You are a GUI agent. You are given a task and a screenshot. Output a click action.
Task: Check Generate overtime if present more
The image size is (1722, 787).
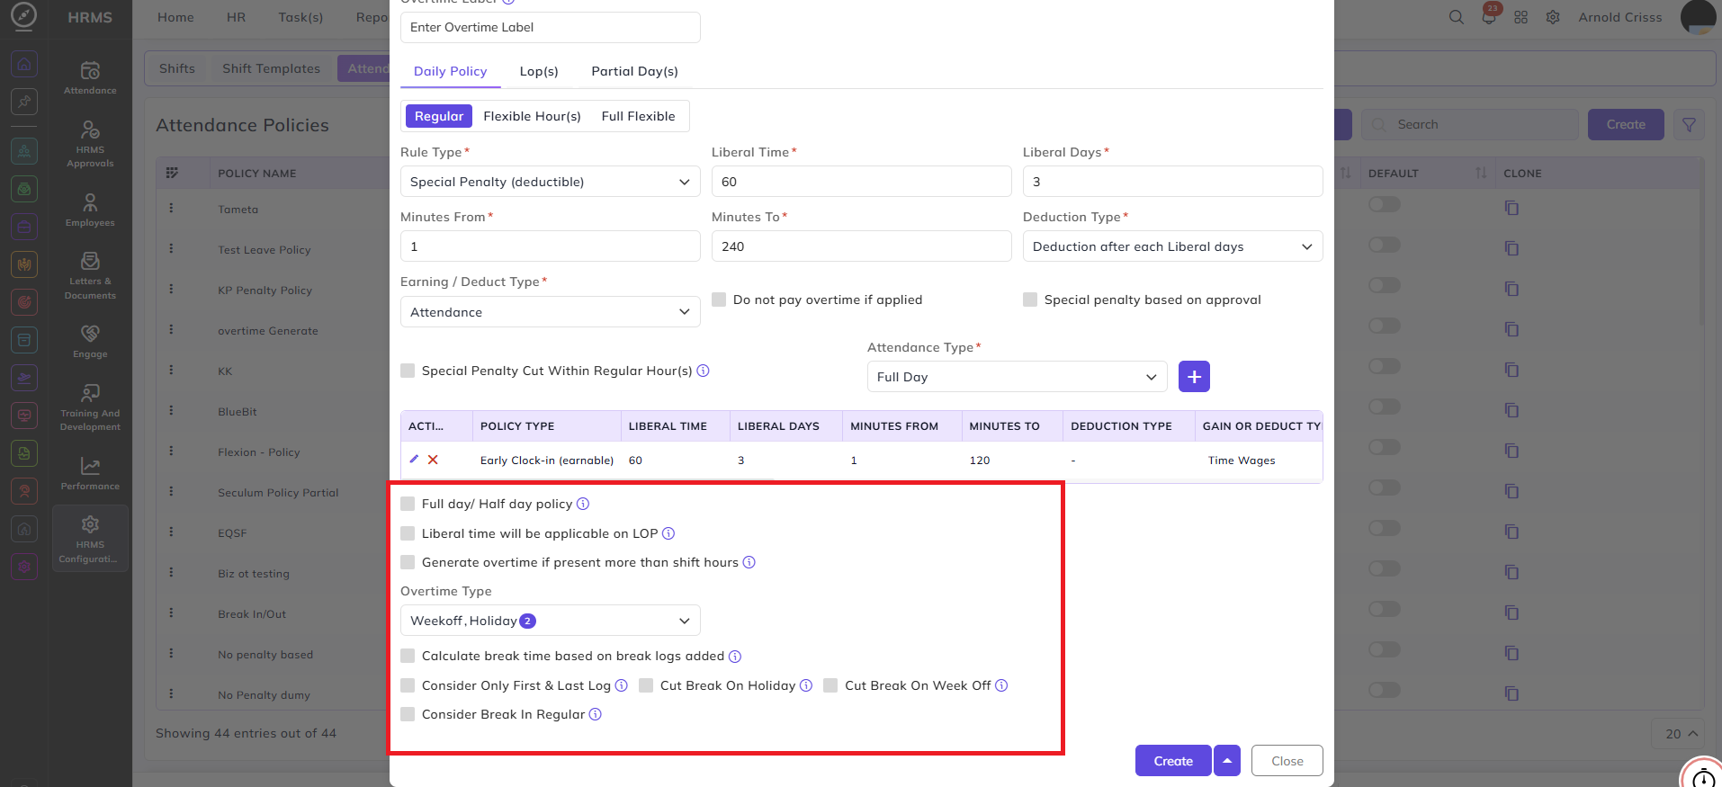click(x=408, y=562)
